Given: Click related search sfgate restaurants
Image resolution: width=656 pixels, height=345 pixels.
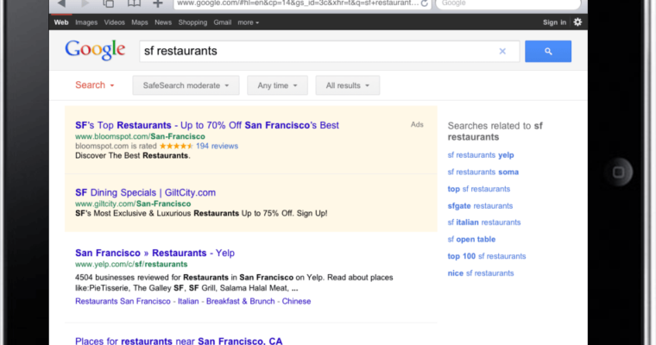Looking at the screenshot, I should [480, 206].
